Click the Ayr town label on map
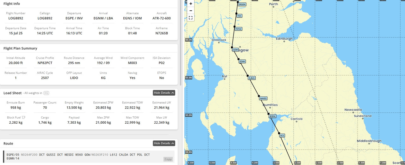The height and width of the screenshot is (165, 405). (224, 76)
